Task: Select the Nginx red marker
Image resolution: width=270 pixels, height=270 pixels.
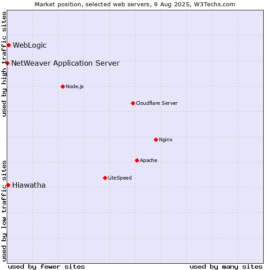Action: point(156,139)
